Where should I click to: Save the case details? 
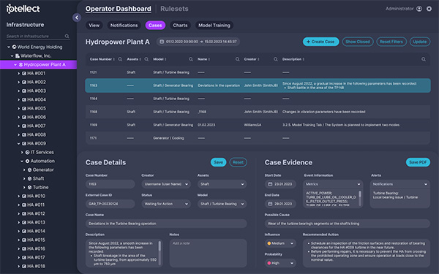[218, 162]
